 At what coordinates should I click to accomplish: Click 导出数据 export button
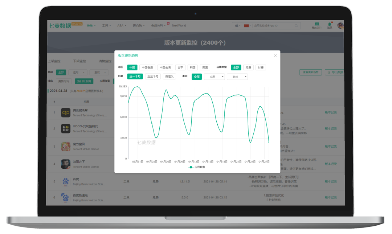click(335, 72)
